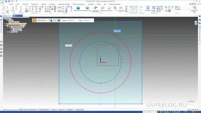Select the Line drawing tool
Image resolution: width=201 pixels, height=113 pixels.
coord(26,7)
